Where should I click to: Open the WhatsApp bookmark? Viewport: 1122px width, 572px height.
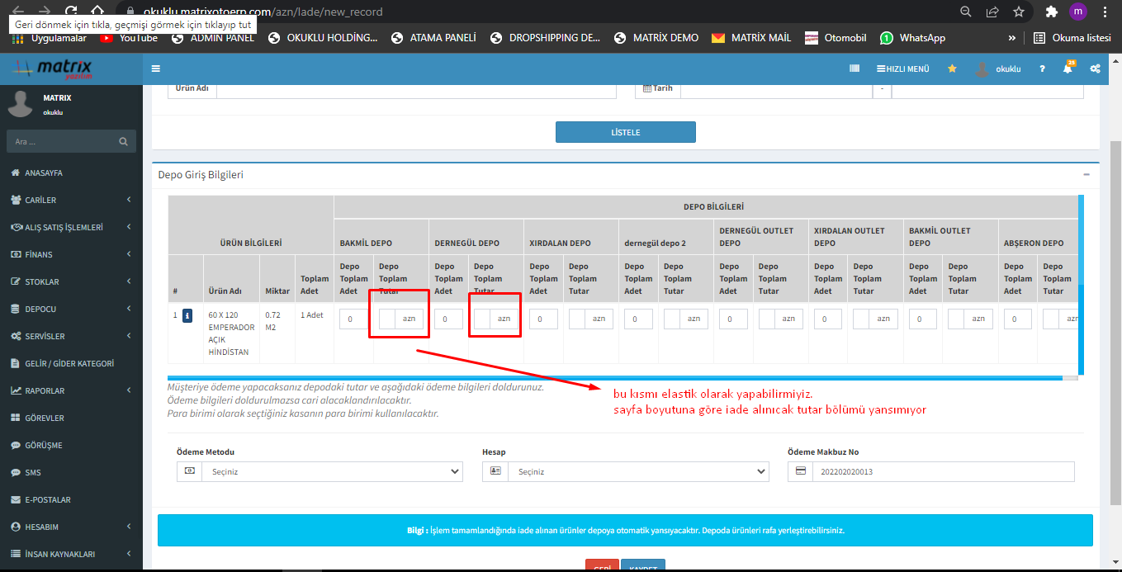912,38
